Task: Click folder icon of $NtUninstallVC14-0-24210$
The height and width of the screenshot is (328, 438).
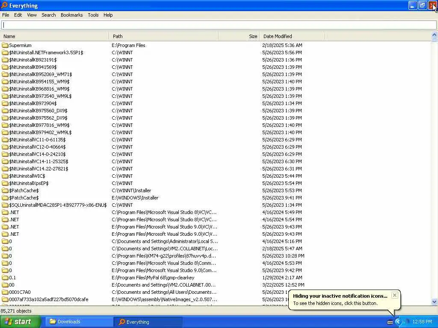Action: click(5, 154)
